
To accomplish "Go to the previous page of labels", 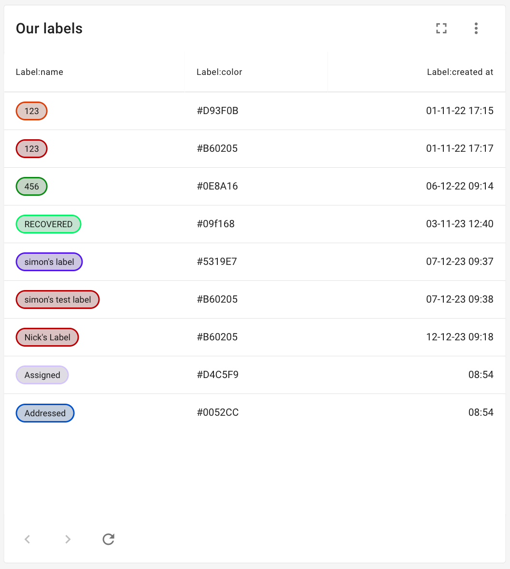I will (28, 539).
